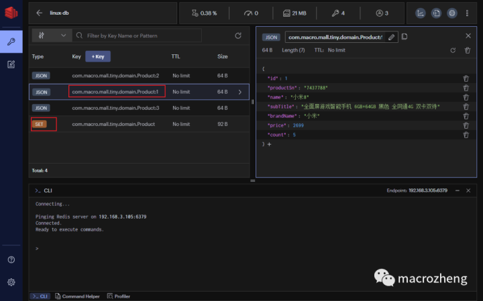
Task: Delete key with trash icon beside refresh
Action: tap(468, 50)
